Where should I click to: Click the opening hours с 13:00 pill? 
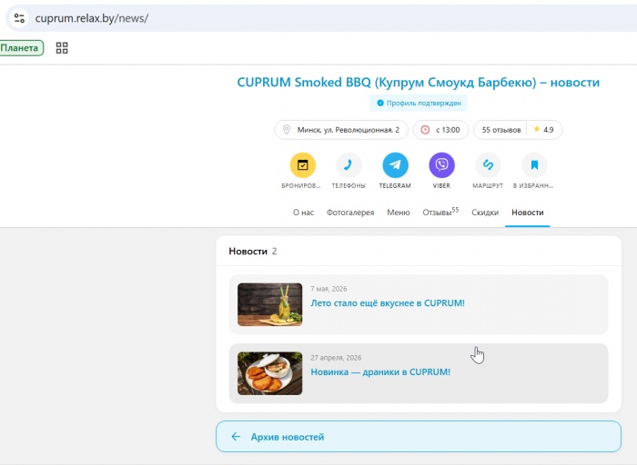440,130
